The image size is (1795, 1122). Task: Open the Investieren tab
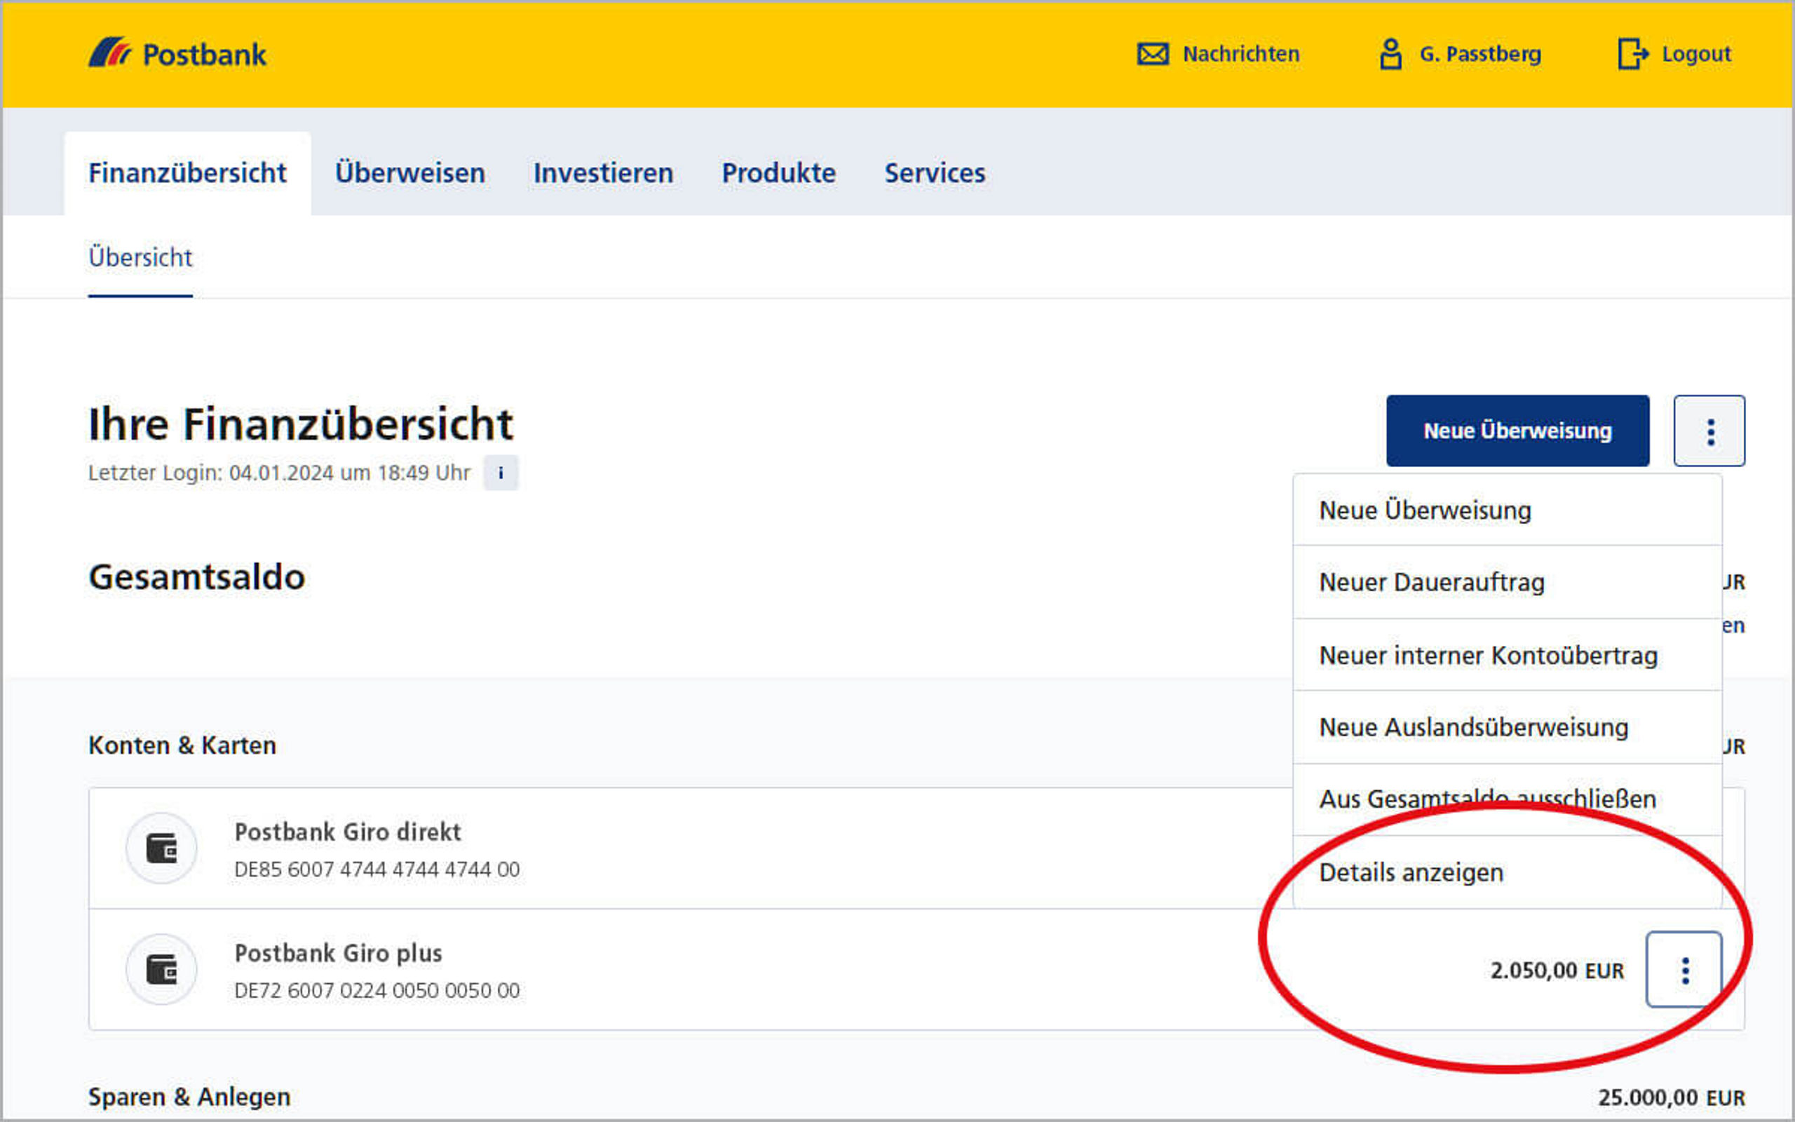[x=603, y=173]
